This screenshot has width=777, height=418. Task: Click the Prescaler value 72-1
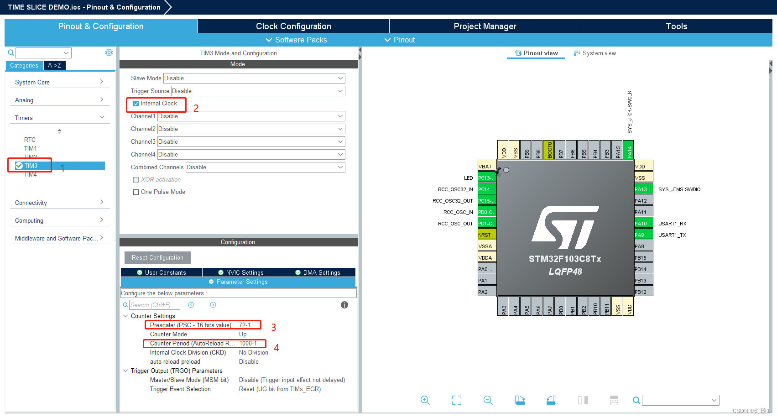click(245, 325)
